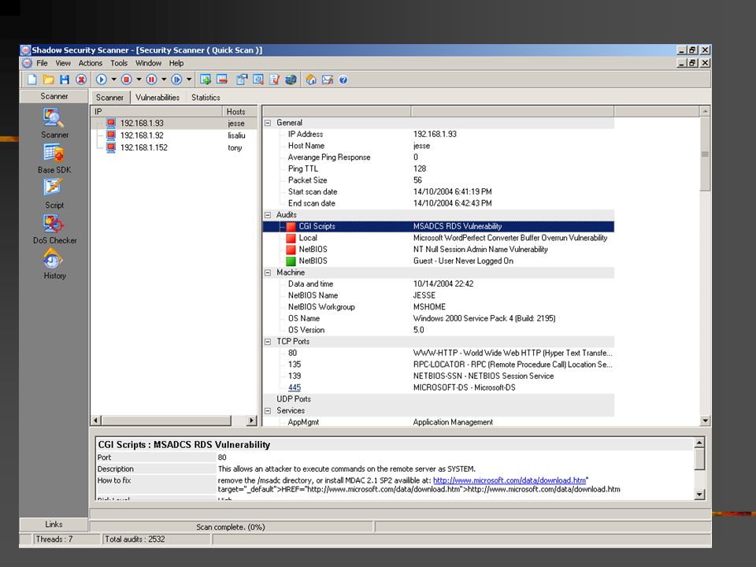The height and width of the screenshot is (567, 756).
Task: Open the File menu
Action: 42,63
